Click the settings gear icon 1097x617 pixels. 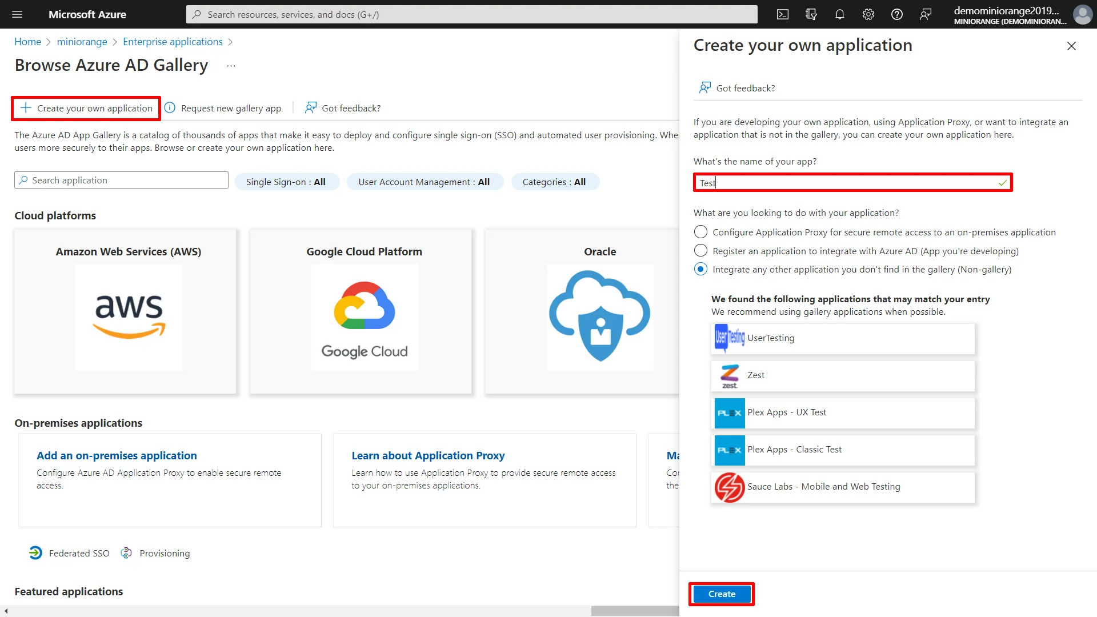tap(868, 14)
